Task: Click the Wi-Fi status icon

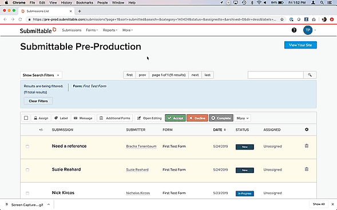Action: point(259,3)
